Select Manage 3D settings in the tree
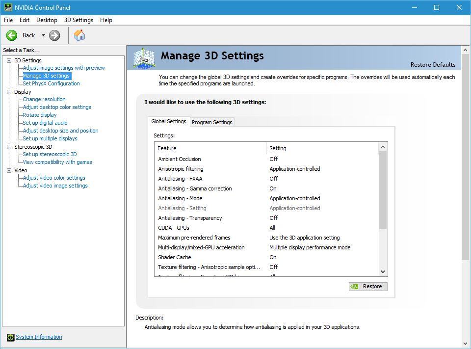Screen dimensions: 471x349 pos(46,76)
